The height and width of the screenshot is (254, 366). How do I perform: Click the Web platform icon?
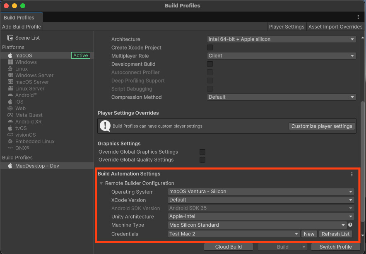pyautogui.click(x=10, y=108)
